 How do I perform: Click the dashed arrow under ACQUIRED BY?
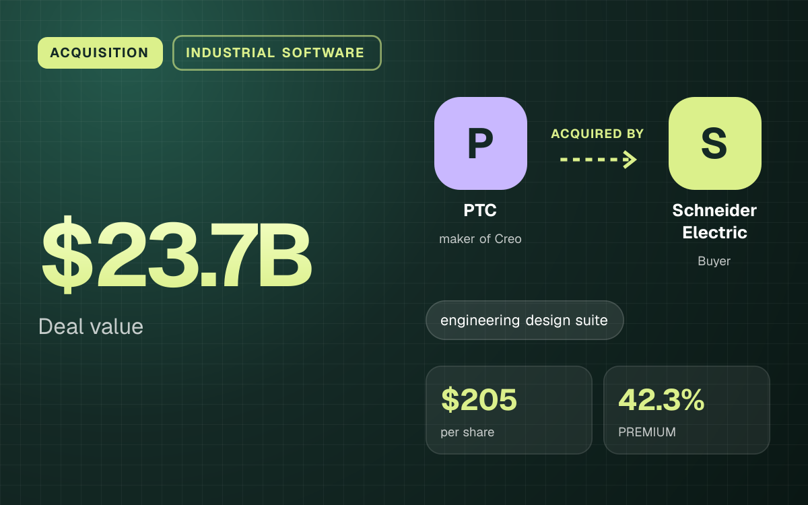(598, 160)
